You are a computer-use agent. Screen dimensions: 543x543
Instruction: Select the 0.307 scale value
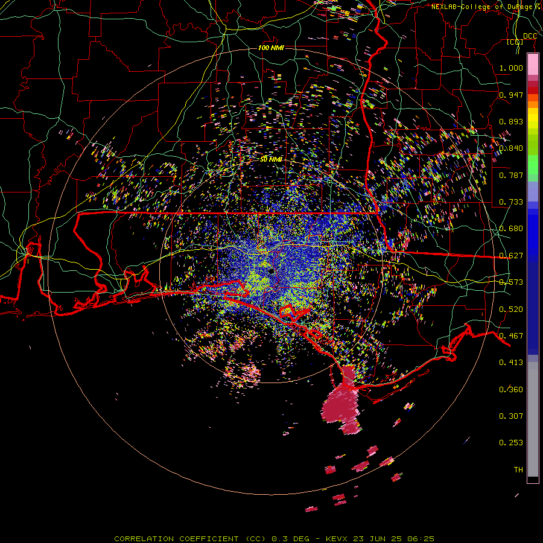pyautogui.click(x=511, y=416)
